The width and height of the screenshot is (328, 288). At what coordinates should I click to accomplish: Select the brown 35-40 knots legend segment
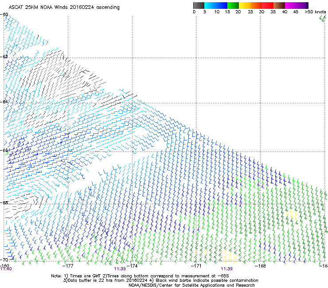279,5
